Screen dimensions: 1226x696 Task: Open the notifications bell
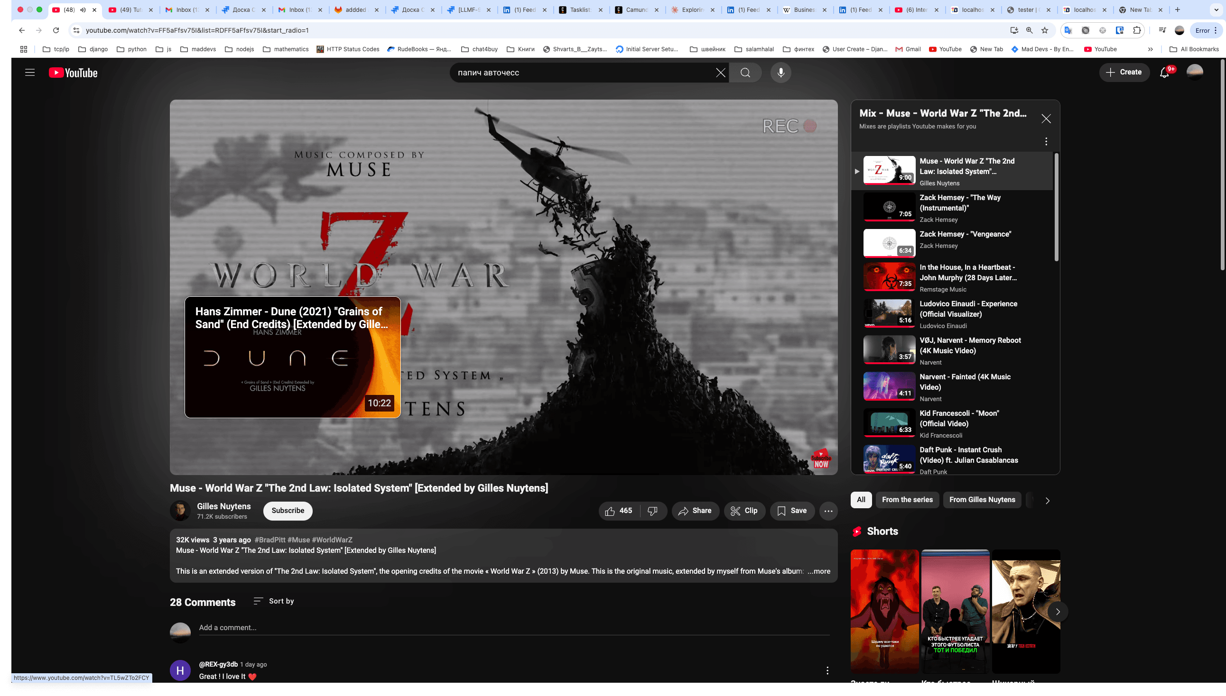coord(1164,73)
